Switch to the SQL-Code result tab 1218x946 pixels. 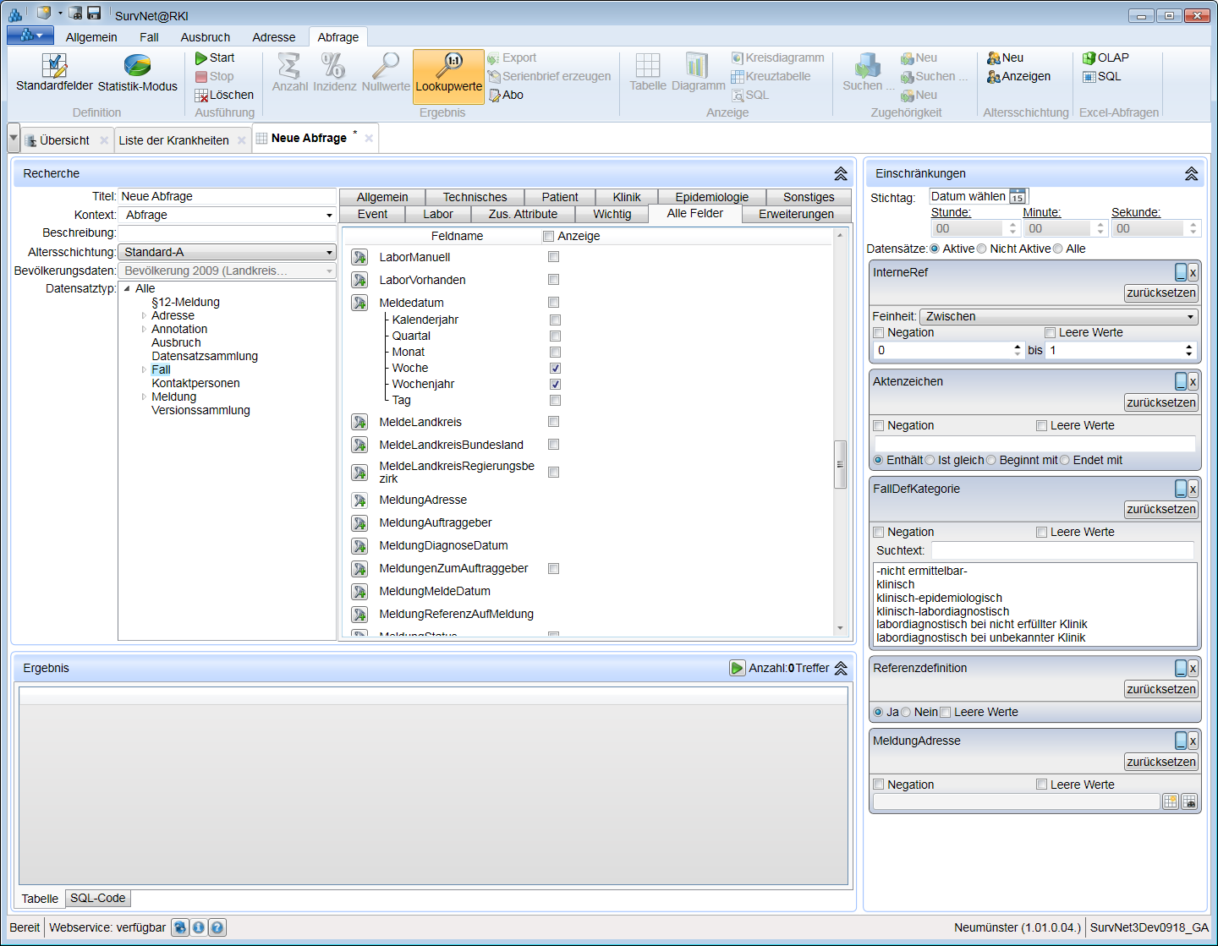(x=97, y=898)
